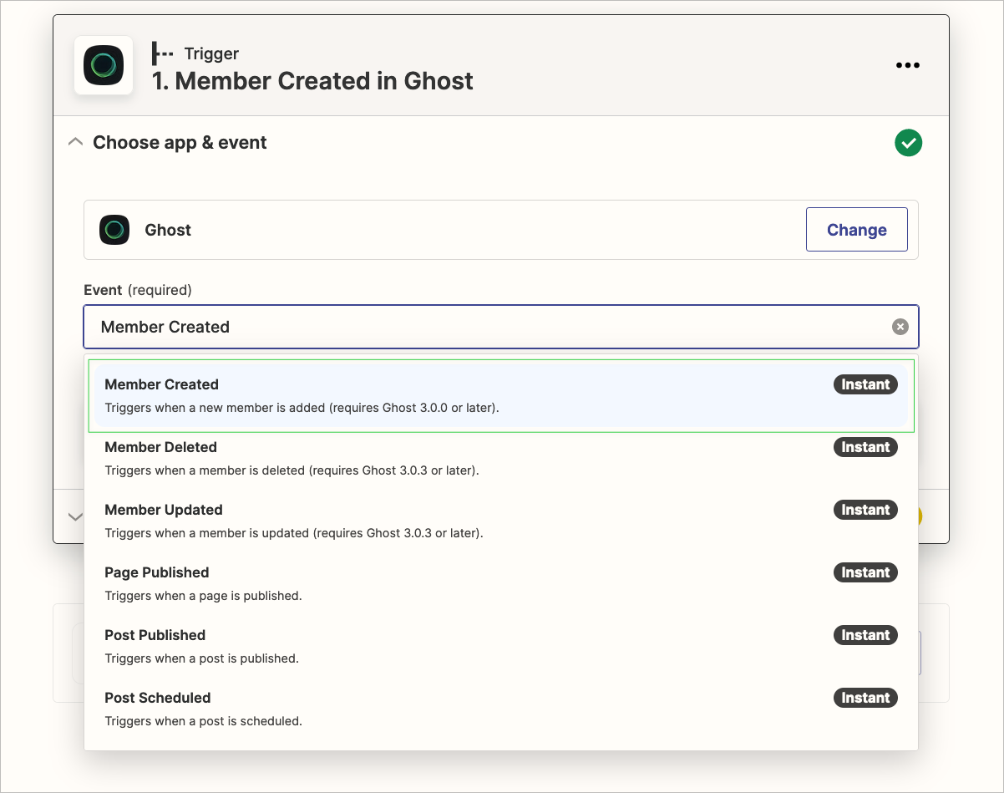Expand the collapsed section below the trigger card

click(x=75, y=516)
